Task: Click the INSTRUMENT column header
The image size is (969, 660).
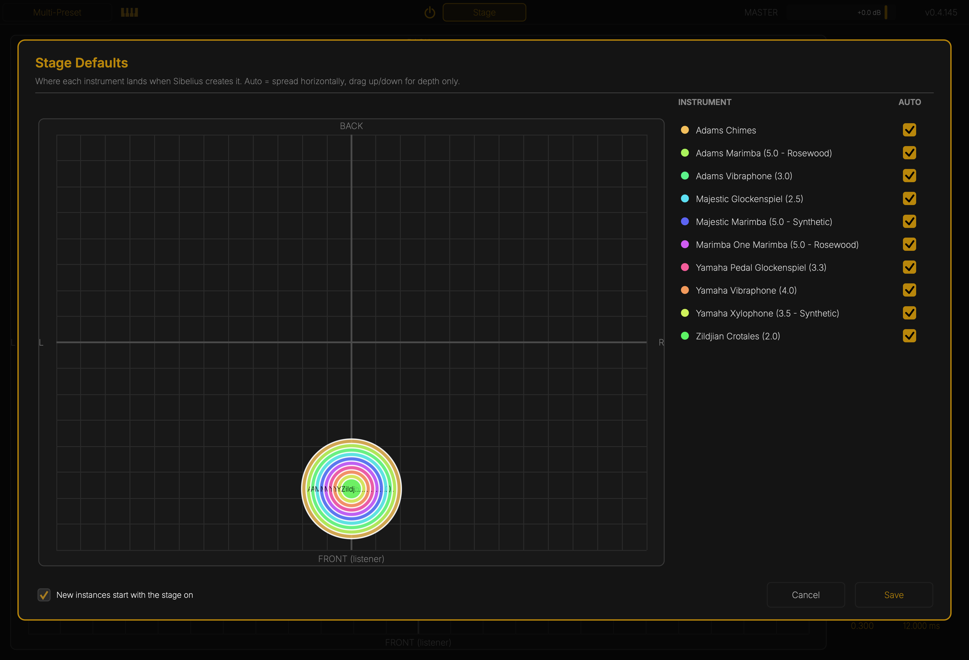Action: [704, 102]
